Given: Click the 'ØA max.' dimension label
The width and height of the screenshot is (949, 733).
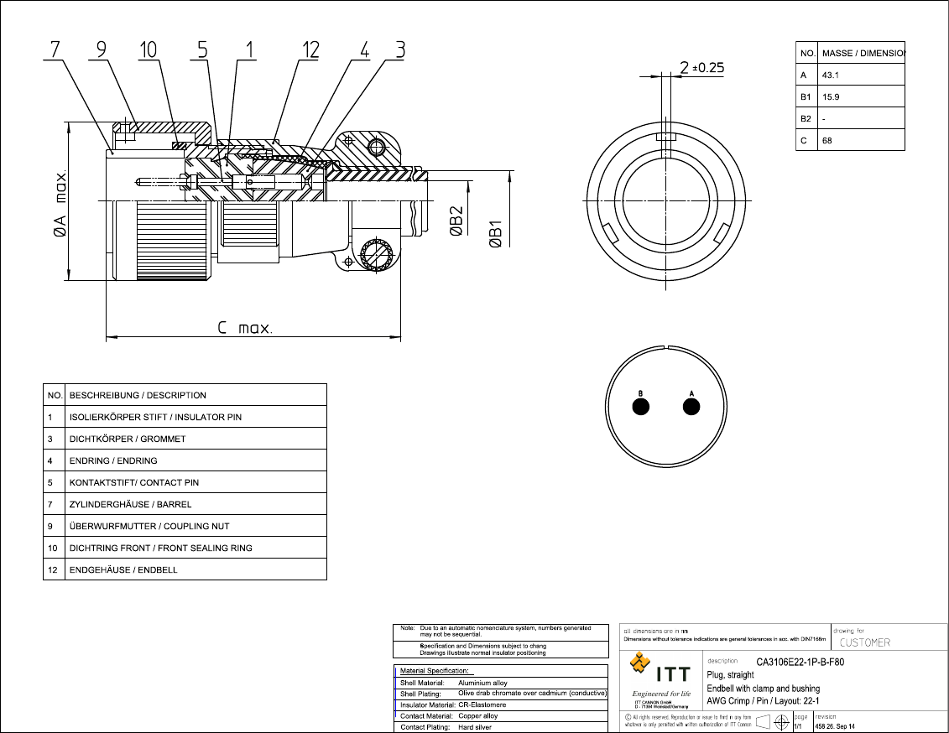Looking at the screenshot, I should point(60,203).
